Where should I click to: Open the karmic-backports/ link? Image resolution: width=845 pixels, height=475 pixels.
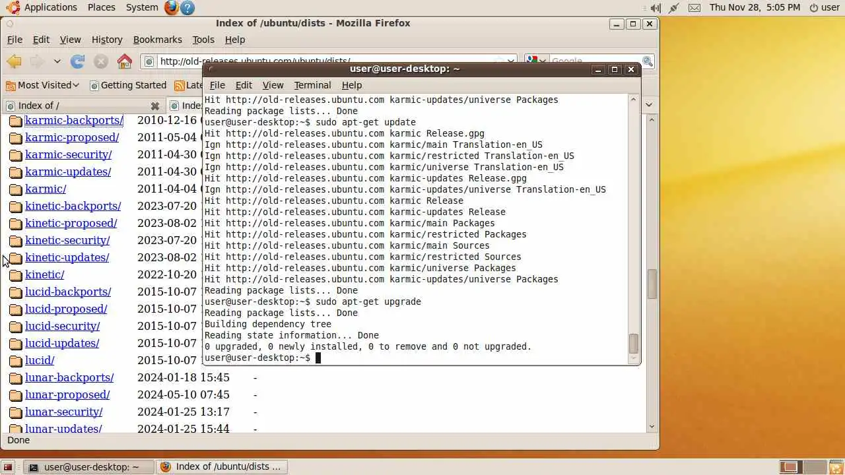tap(74, 121)
